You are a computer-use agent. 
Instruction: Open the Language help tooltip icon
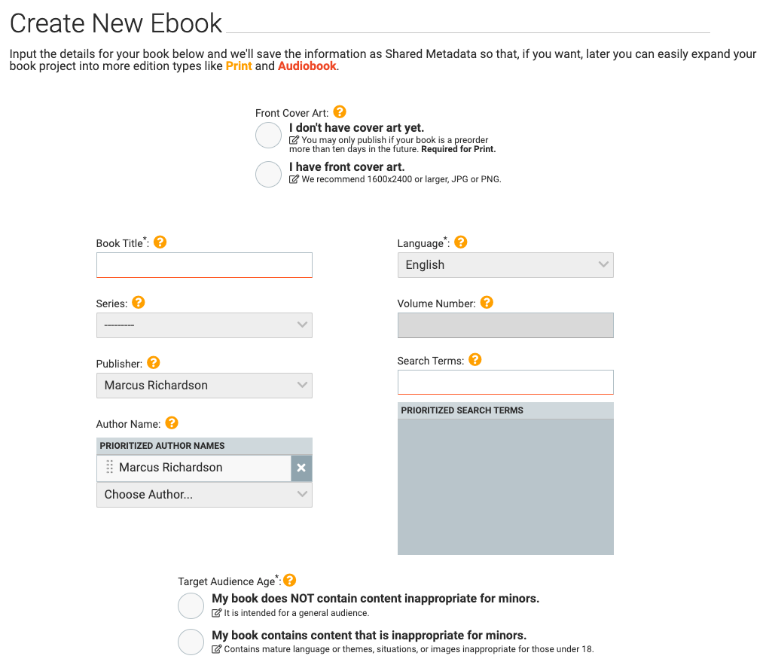pyautogui.click(x=461, y=242)
